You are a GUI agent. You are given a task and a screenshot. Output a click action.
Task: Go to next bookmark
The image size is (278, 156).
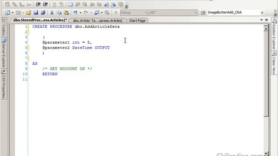pos(85,4)
